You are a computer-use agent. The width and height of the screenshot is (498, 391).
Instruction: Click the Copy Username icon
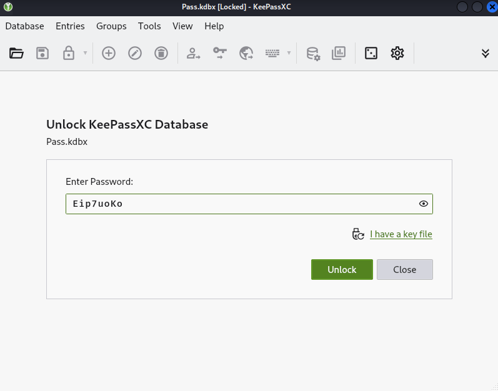click(x=194, y=53)
